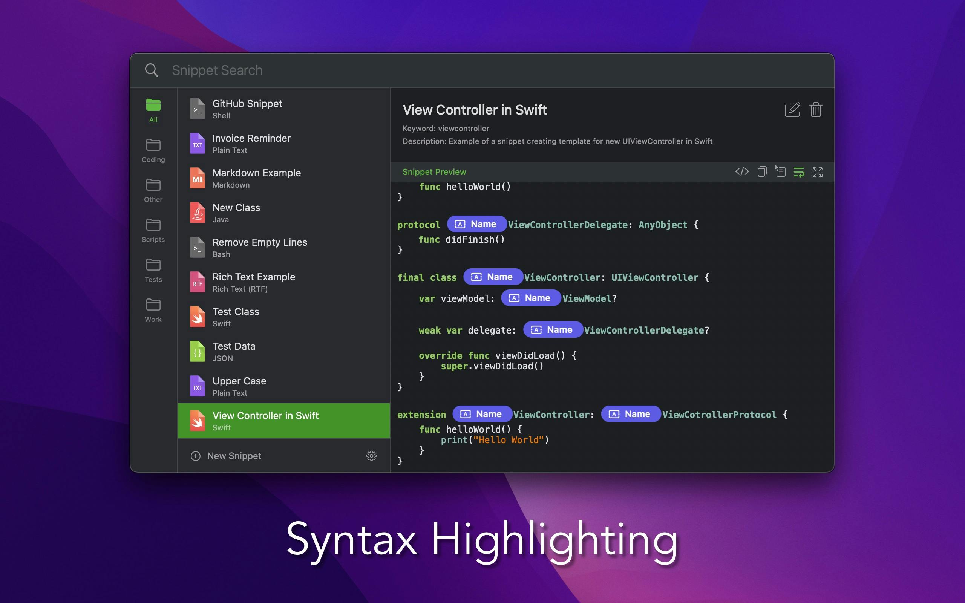Image resolution: width=965 pixels, height=603 pixels.
Task: Click the Name placeholder in the protocol line
Action: click(x=476, y=224)
